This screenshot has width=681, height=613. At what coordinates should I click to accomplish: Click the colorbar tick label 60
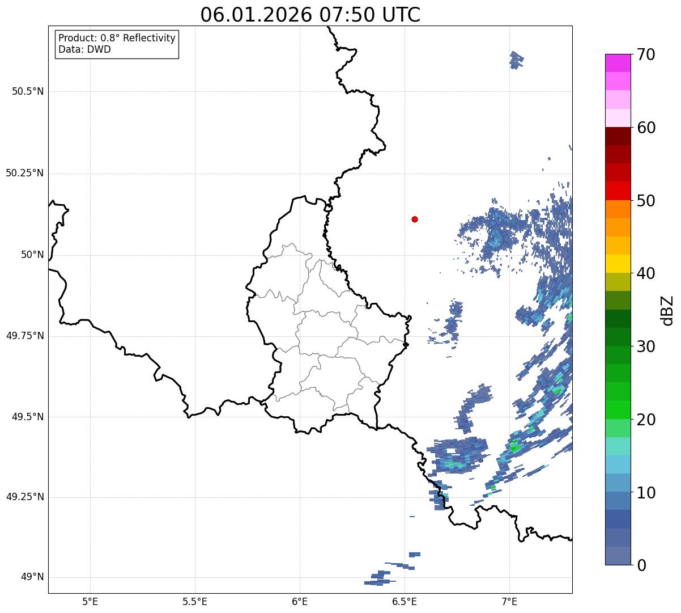coord(646,128)
